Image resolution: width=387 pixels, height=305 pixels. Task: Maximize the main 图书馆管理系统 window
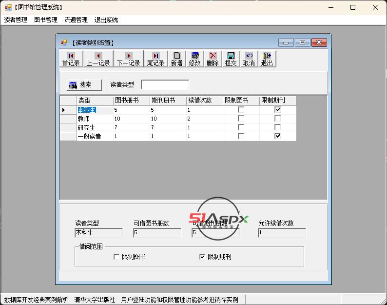pyautogui.click(x=353, y=7)
